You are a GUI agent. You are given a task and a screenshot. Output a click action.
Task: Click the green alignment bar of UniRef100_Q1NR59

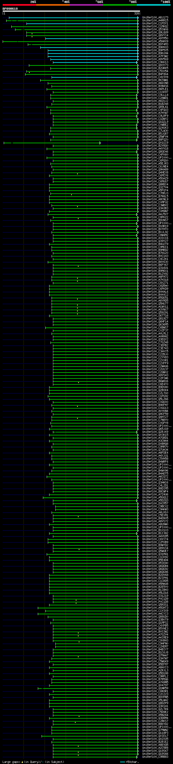88,688
